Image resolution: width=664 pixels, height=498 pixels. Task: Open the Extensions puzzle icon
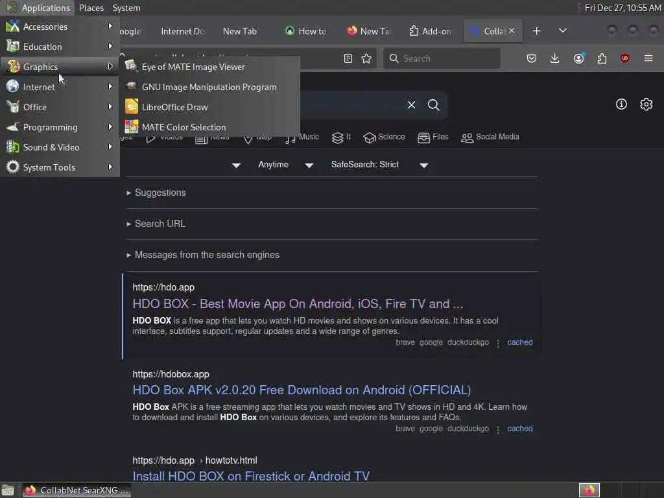pyautogui.click(x=602, y=58)
